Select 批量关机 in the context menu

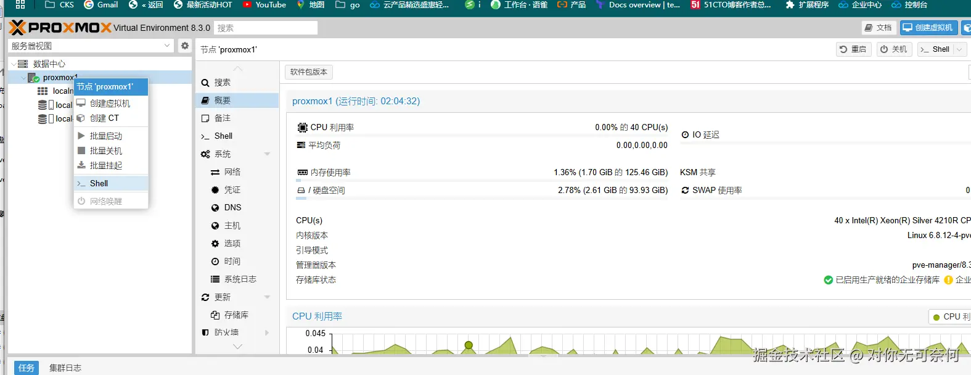coord(111,151)
